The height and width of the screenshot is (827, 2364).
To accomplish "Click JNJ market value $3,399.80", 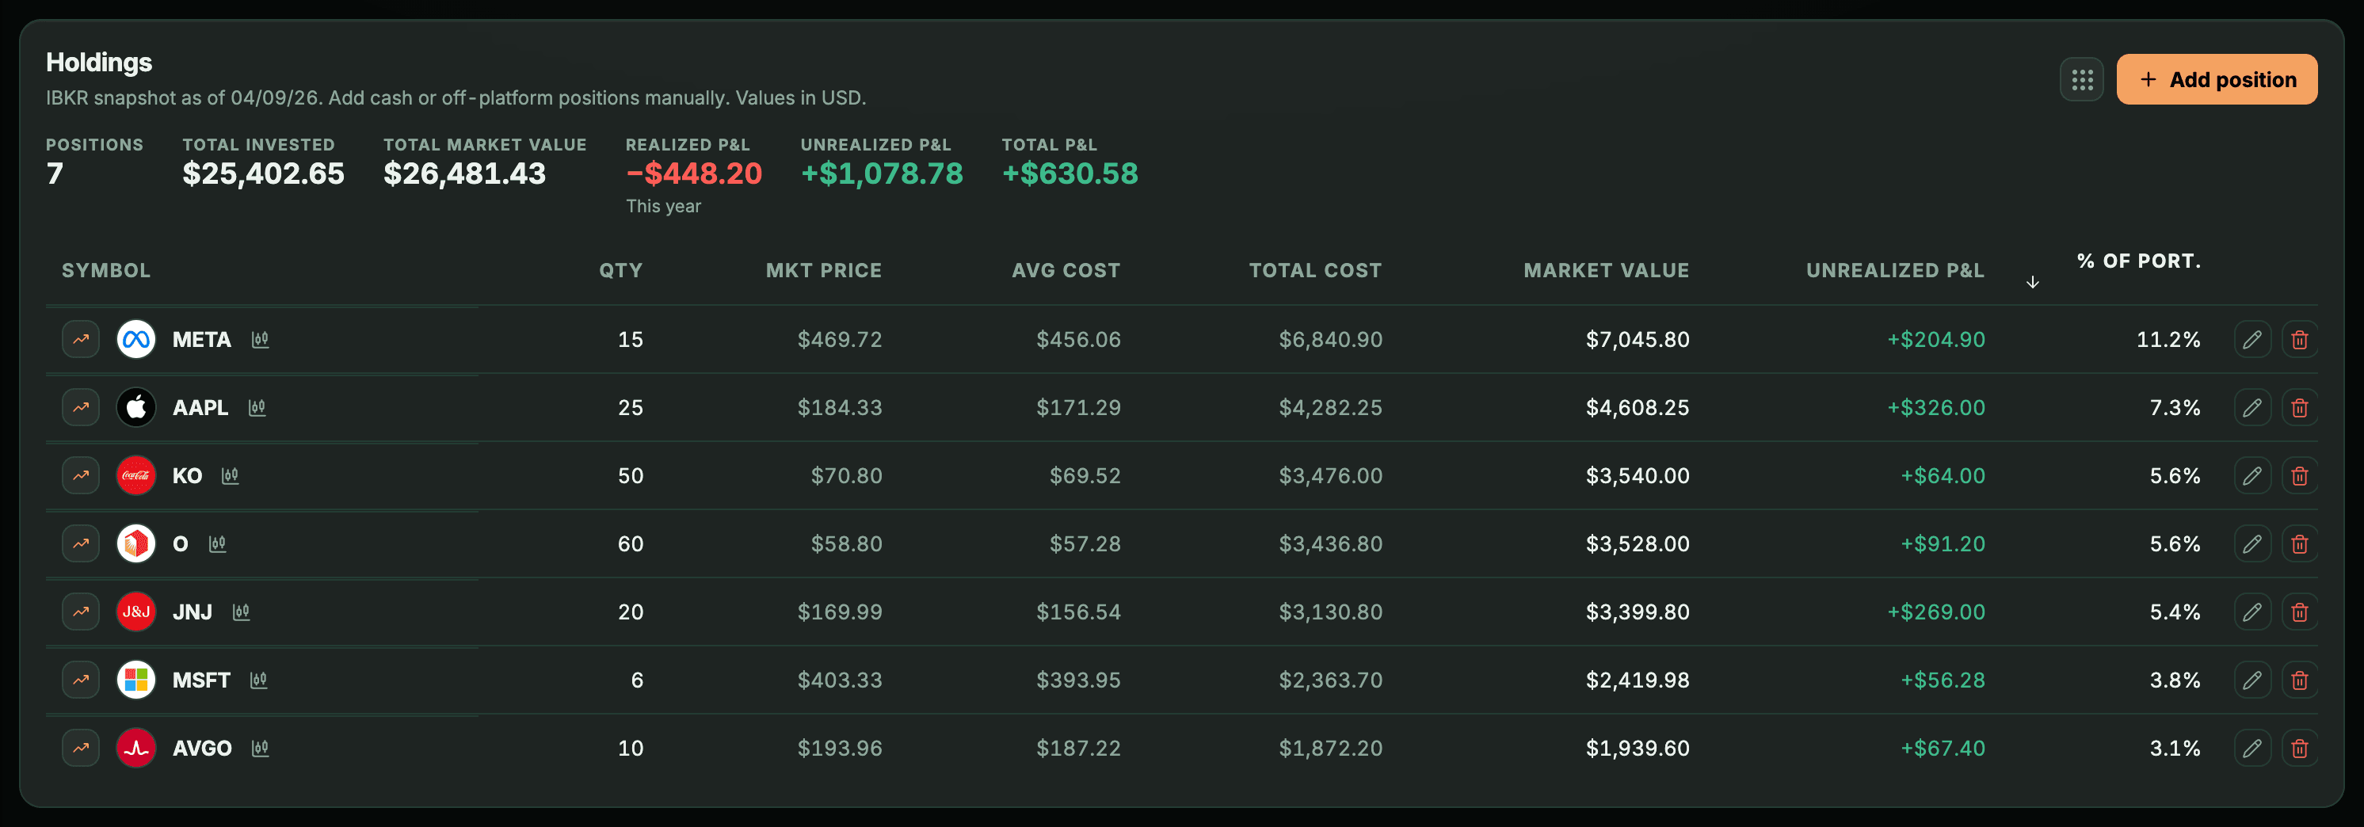I will 1638,612.
